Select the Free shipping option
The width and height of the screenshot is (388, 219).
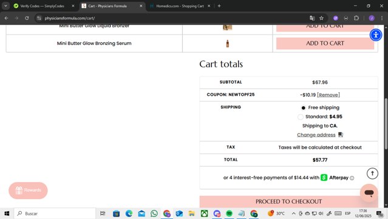click(303, 108)
